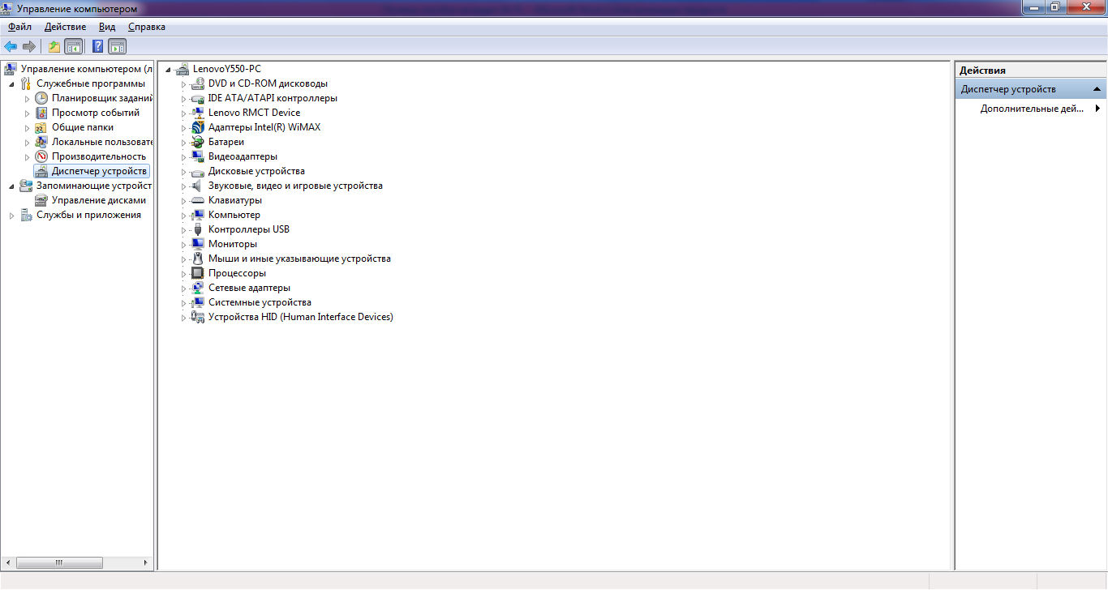This screenshot has height=590, width=1108.
Task: Select the LenovoY550-PC computer name
Action: coord(227,69)
